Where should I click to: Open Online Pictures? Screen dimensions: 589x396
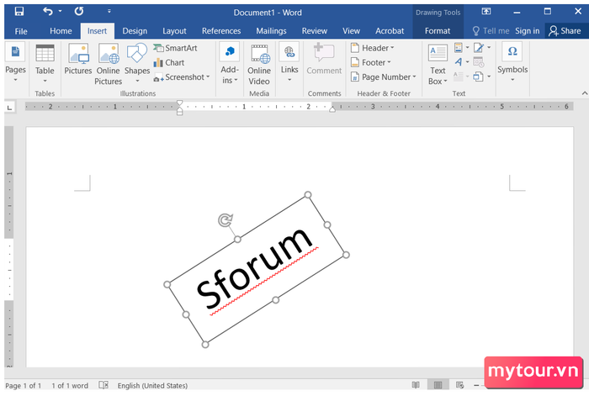[109, 64]
